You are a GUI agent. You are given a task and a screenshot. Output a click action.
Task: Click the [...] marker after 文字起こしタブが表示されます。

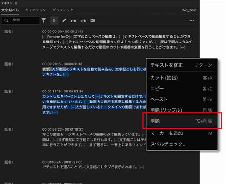coord(141,167)
